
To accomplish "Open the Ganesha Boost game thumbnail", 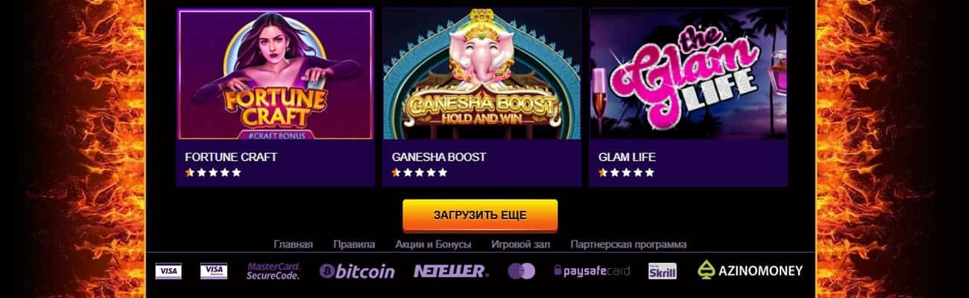I will [482, 74].
